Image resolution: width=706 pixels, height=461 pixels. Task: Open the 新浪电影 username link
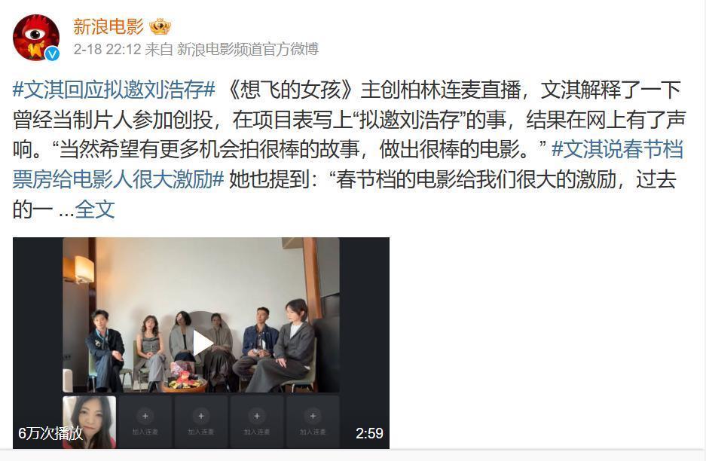tap(108, 27)
